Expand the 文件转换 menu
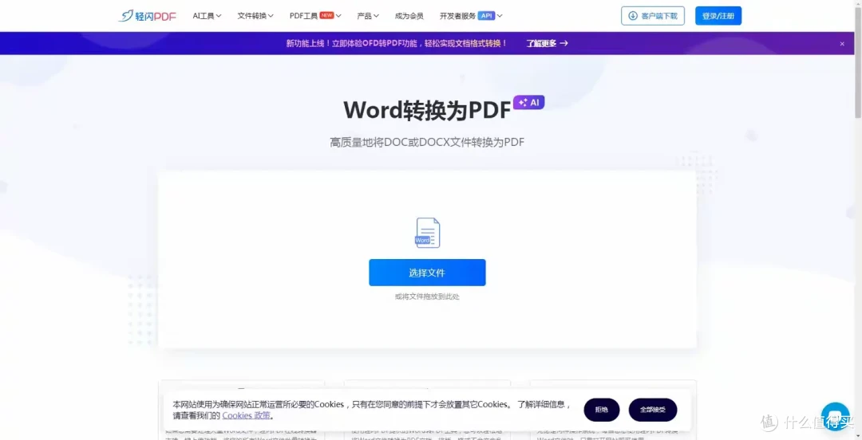This screenshot has height=440, width=862. [x=255, y=16]
